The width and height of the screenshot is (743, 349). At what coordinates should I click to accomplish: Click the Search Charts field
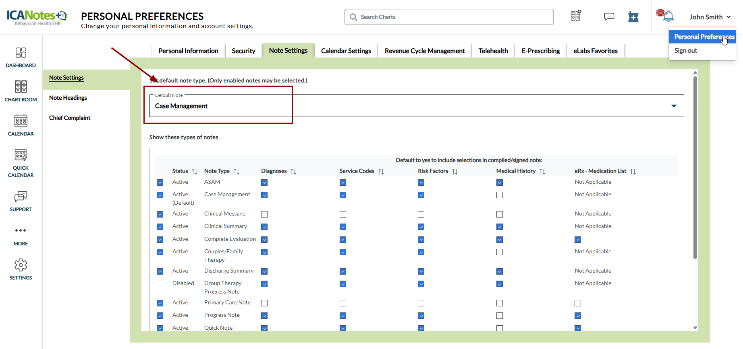click(x=449, y=17)
